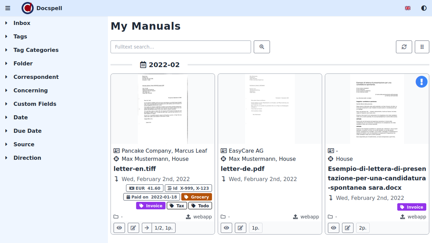Expand the Tag Categories section
Viewport: 432px width, 243px height.
[36, 50]
